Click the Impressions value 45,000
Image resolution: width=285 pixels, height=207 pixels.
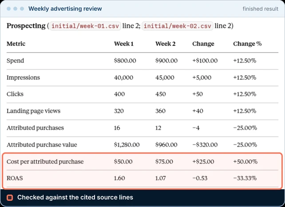[165, 78]
